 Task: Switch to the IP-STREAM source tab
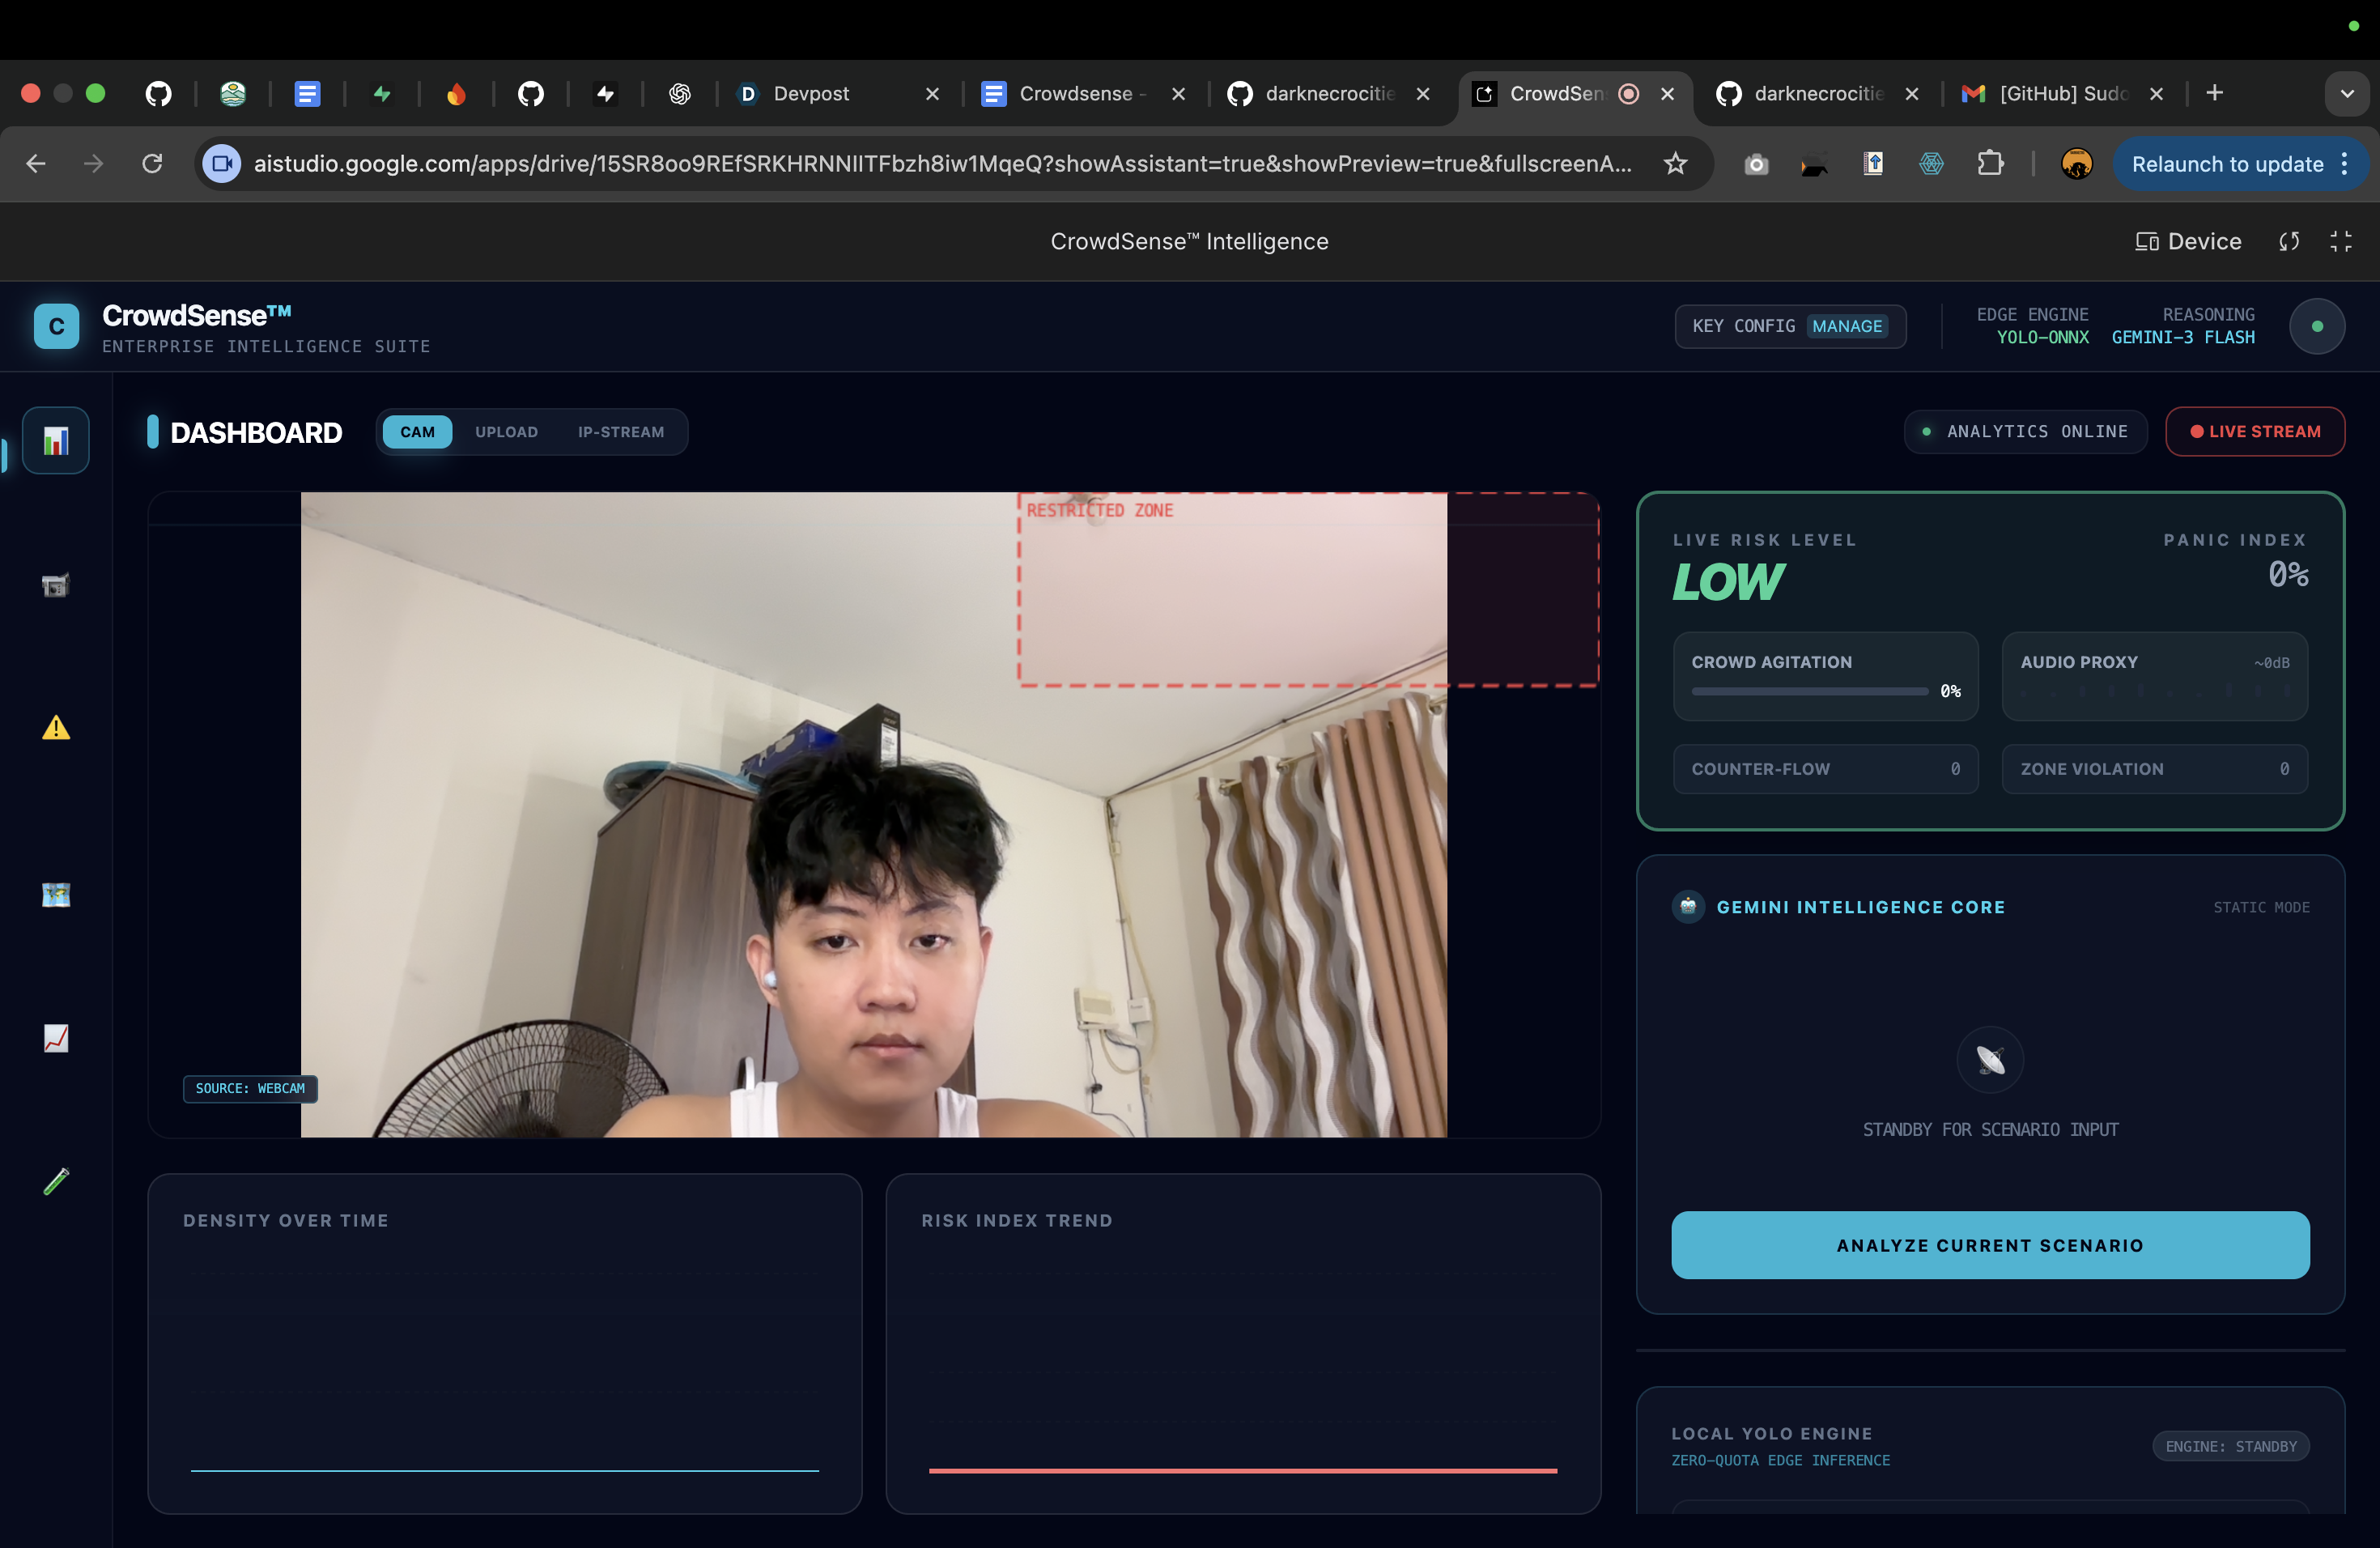pyautogui.click(x=620, y=432)
